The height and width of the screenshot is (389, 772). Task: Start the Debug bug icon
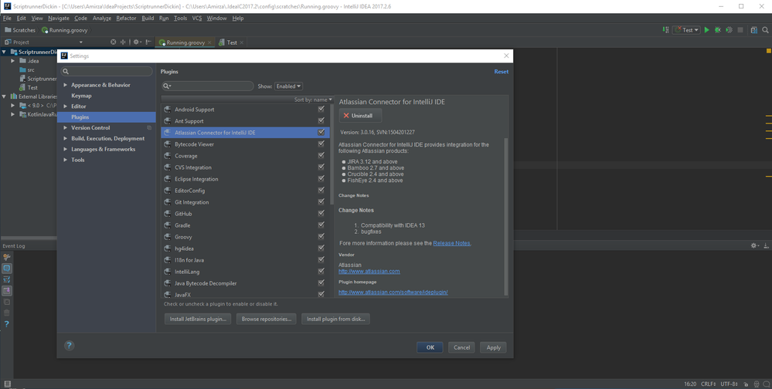pos(718,30)
